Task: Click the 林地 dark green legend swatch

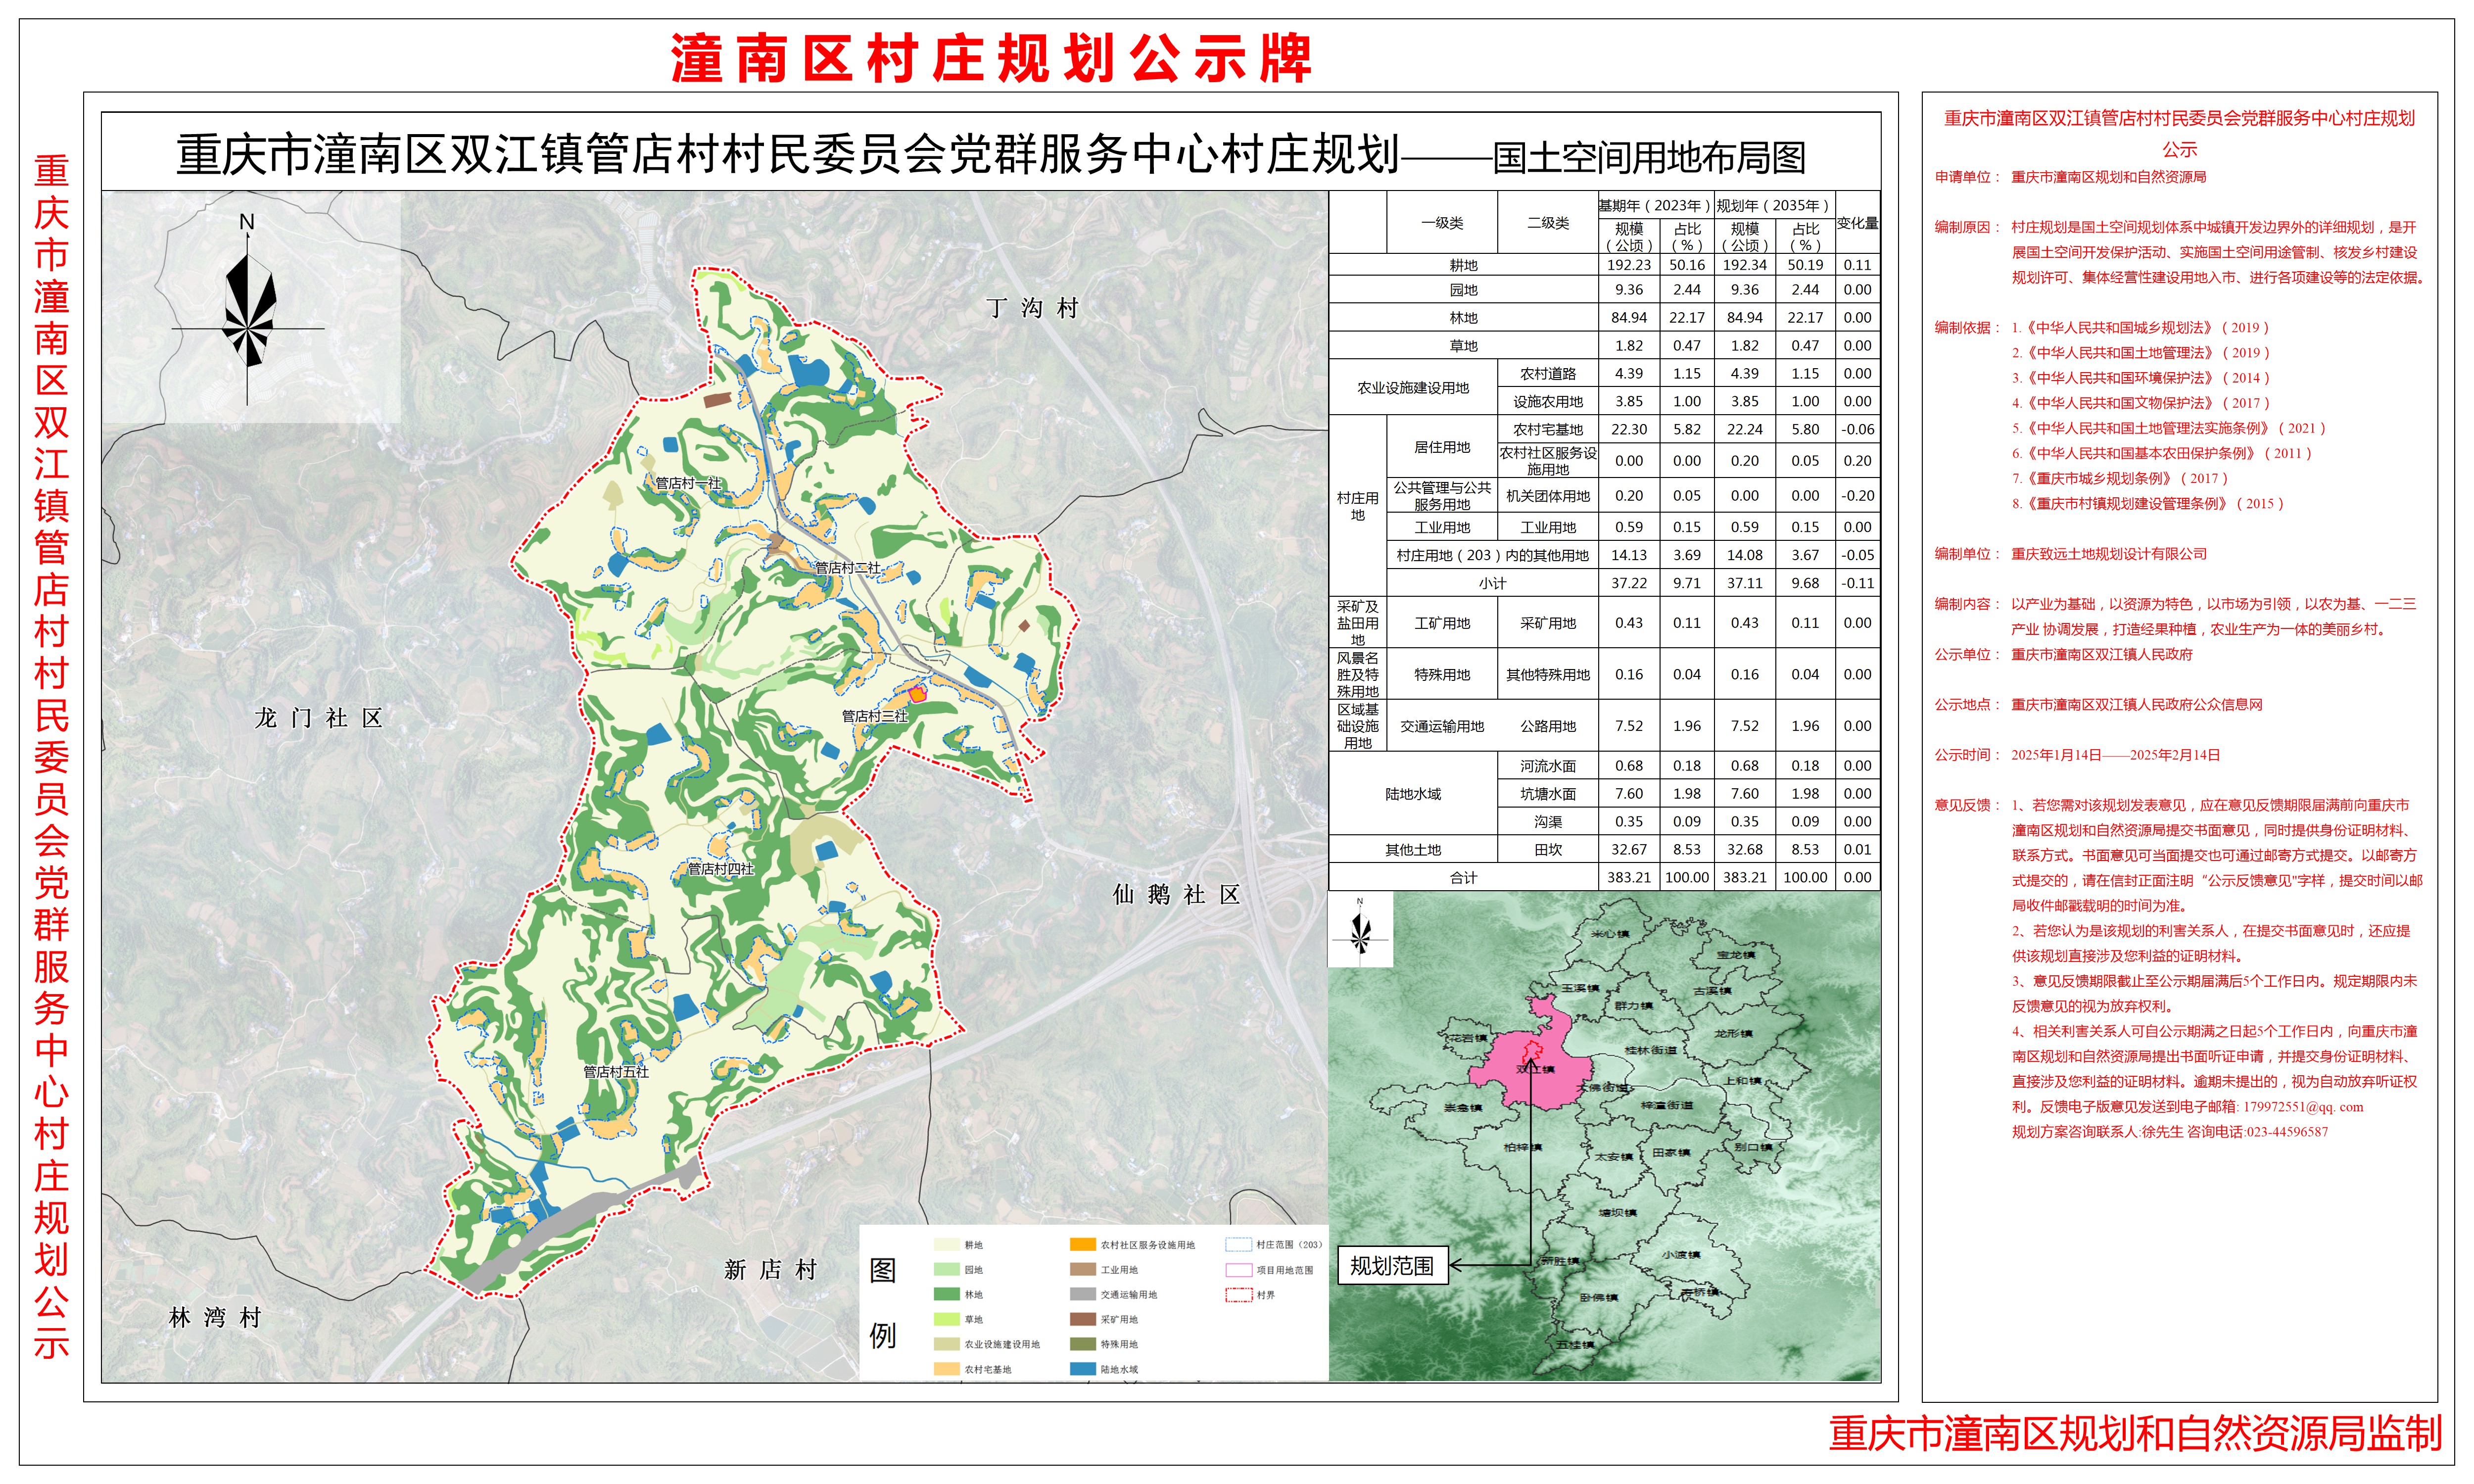Action: (946, 1295)
